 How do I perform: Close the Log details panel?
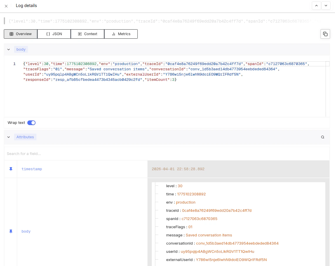6,6
